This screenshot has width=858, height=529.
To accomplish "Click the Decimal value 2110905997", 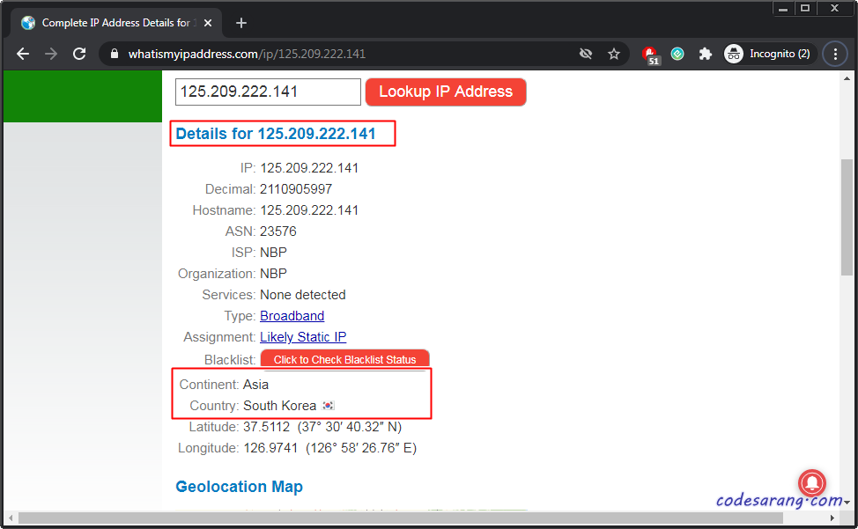I will point(296,189).
